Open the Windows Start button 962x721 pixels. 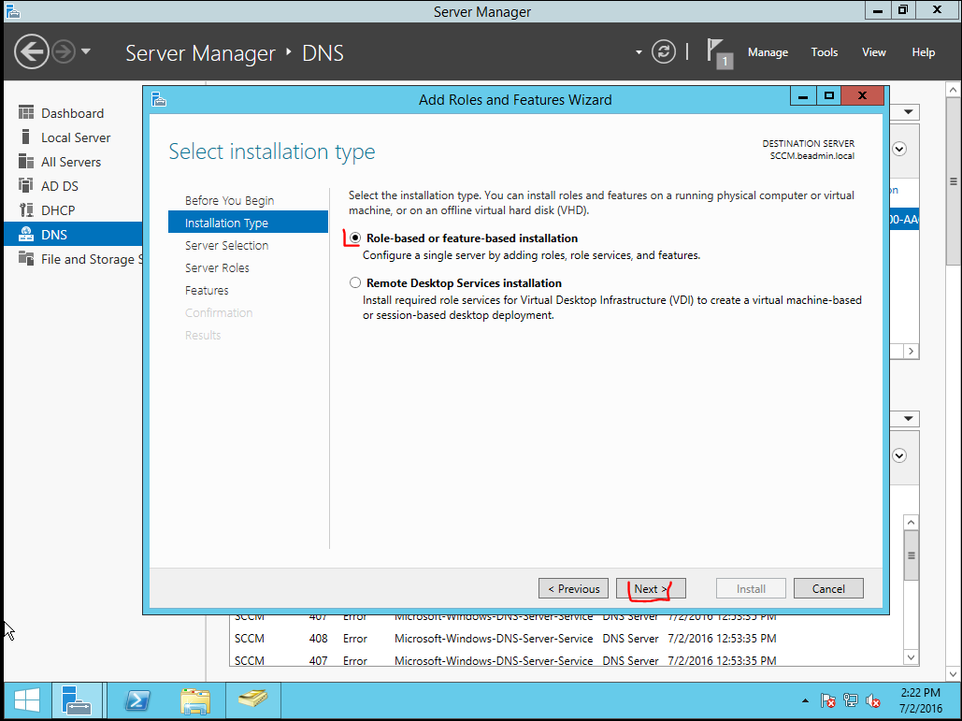(27, 700)
